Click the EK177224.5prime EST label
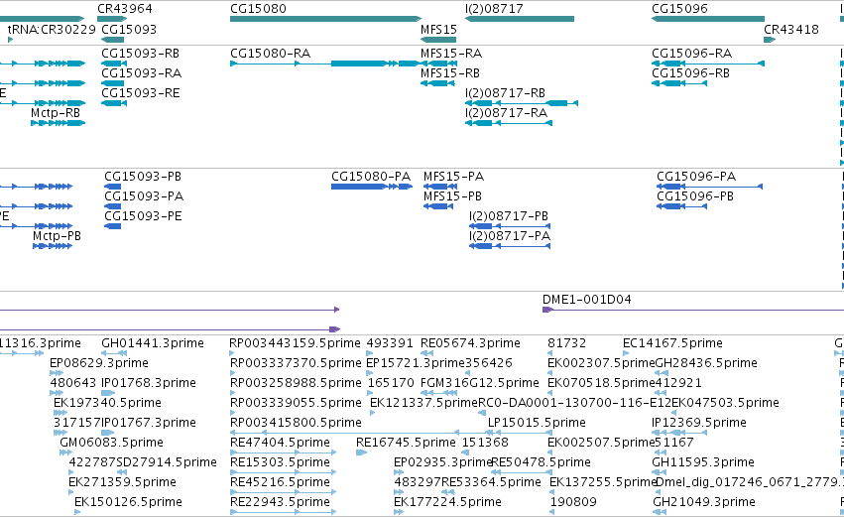844x517 pixels. (447, 503)
